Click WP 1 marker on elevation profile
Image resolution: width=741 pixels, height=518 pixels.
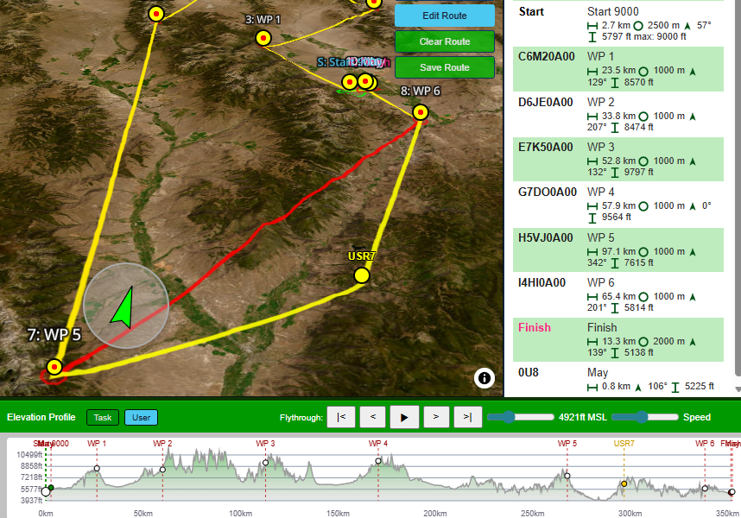coord(97,469)
